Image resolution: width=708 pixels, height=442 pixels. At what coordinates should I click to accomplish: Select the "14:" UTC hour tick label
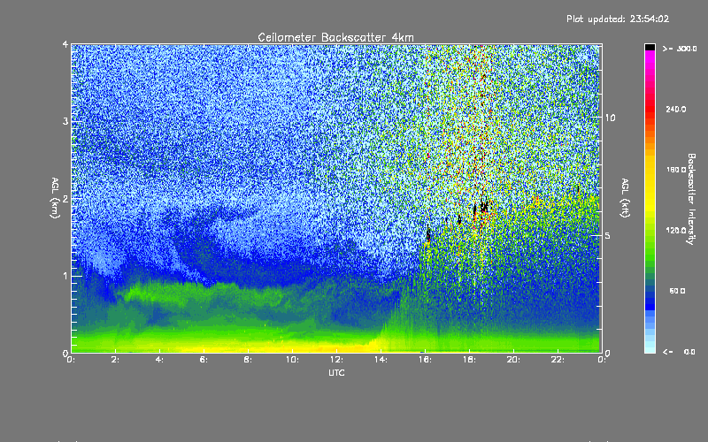point(381,360)
